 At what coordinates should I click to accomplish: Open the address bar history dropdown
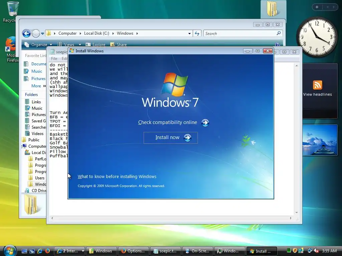coord(189,34)
